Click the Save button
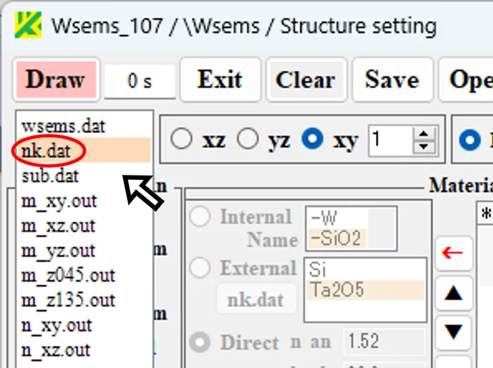The height and width of the screenshot is (368, 493). coord(392,80)
